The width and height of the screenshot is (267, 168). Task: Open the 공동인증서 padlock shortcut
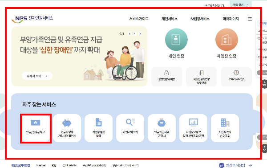(167, 76)
